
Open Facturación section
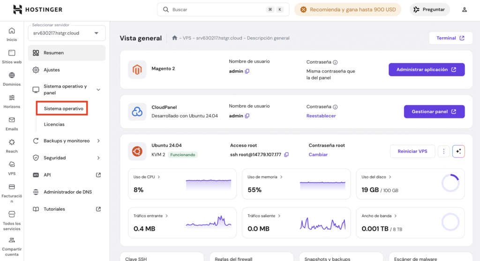(x=12, y=194)
